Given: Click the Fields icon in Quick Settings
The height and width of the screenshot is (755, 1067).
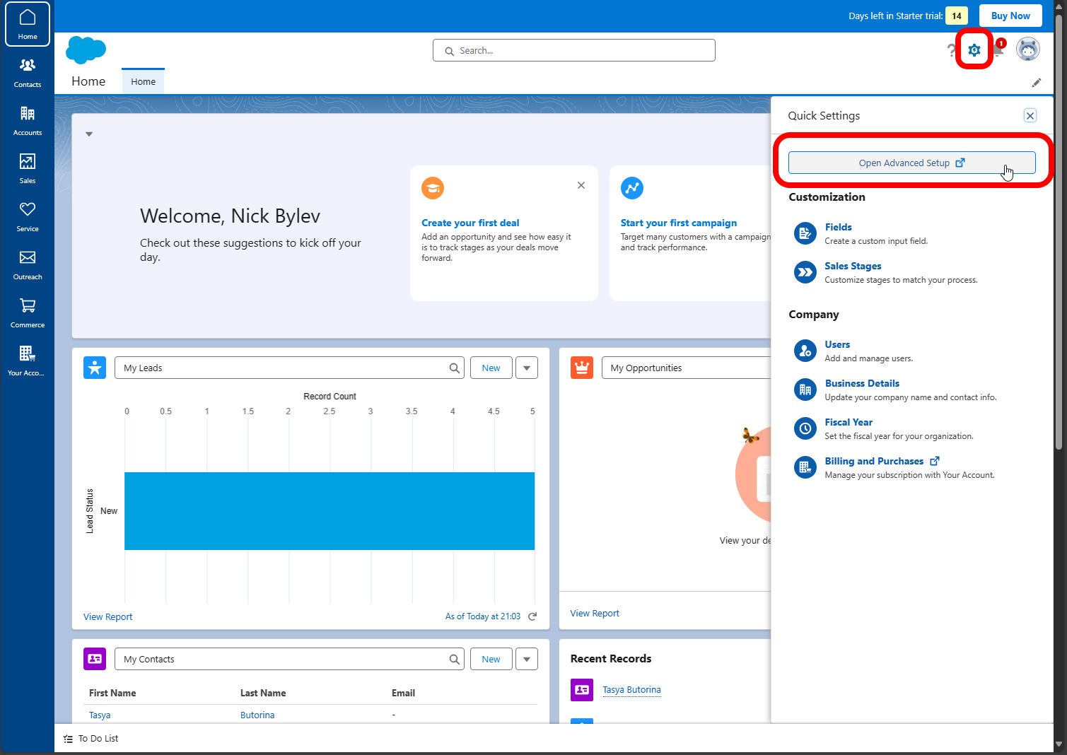Looking at the screenshot, I should (805, 233).
